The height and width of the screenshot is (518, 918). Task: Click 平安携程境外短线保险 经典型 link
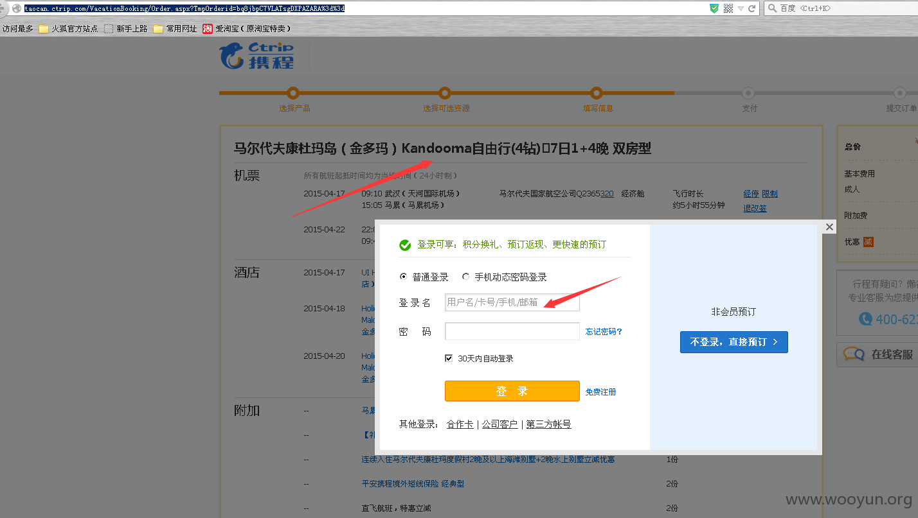tap(413, 483)
